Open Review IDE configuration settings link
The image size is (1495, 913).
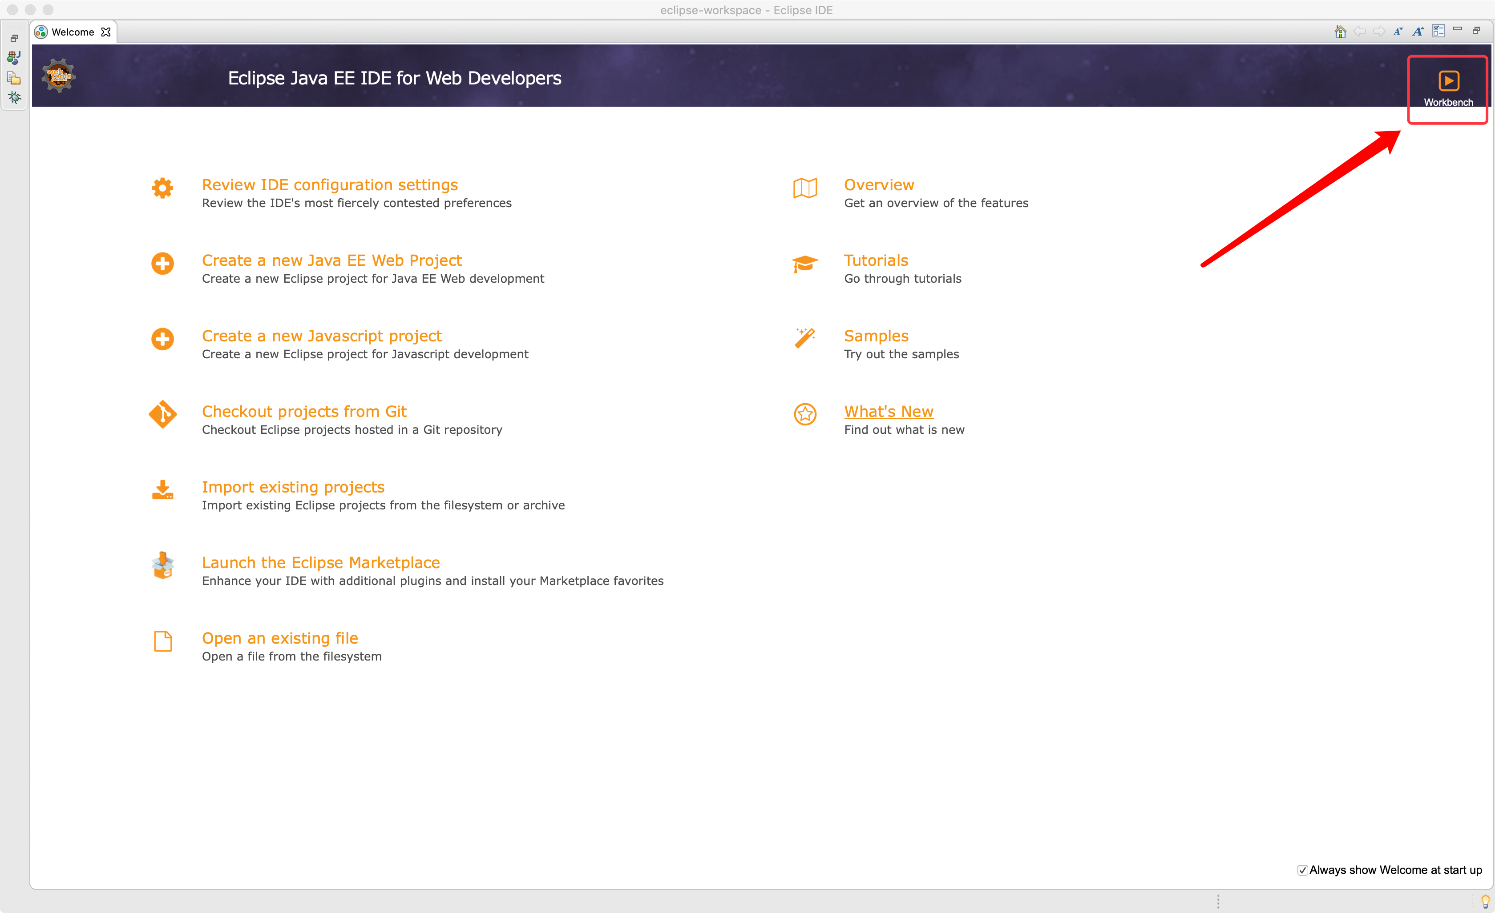click(329, 185)
